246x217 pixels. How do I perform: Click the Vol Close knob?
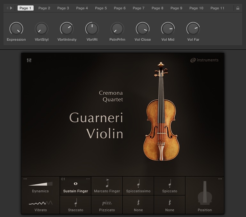[142, 29]
